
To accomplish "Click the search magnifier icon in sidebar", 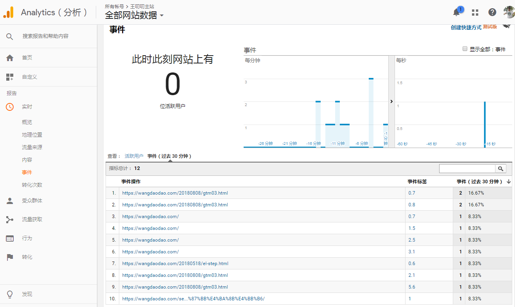I will 10,36.
